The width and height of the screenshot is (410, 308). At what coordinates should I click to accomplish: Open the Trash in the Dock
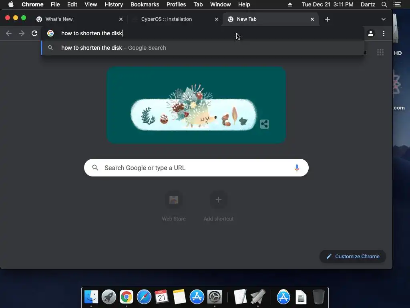coord(318,297)
